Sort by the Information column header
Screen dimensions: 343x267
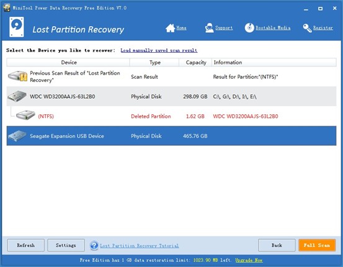(274, 63)
